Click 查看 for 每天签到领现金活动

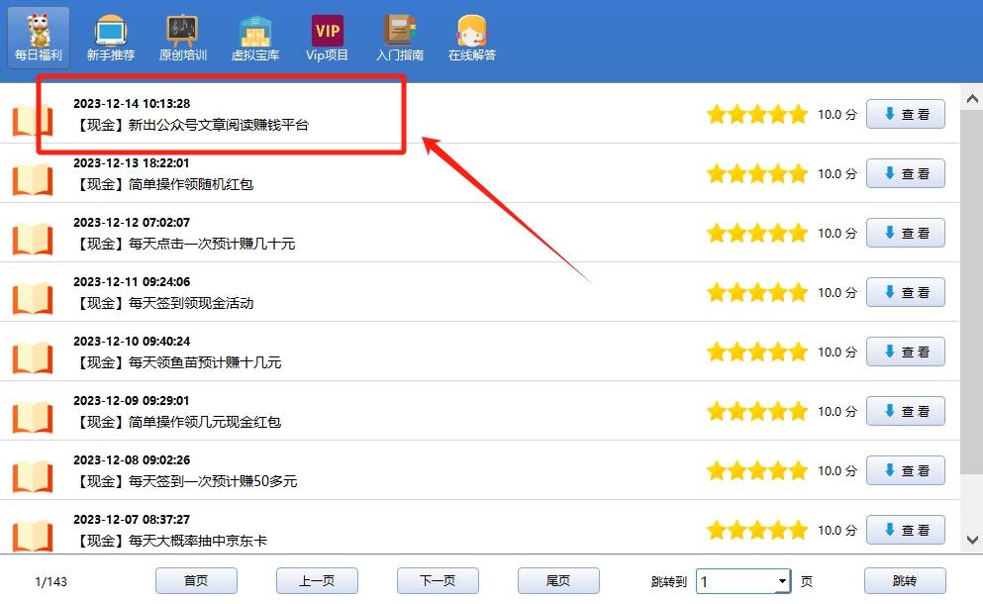click(905, 292)
